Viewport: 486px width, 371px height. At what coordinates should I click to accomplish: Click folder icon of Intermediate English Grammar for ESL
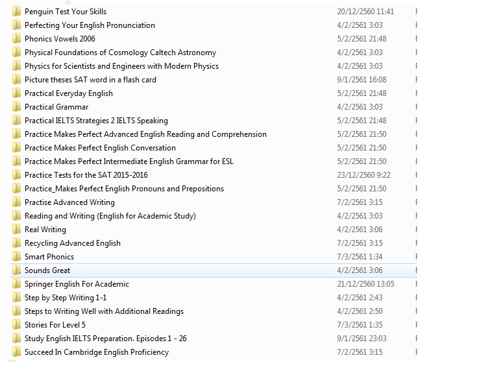[16, 162]
